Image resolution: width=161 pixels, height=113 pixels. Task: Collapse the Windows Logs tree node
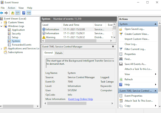coord(1,26)
